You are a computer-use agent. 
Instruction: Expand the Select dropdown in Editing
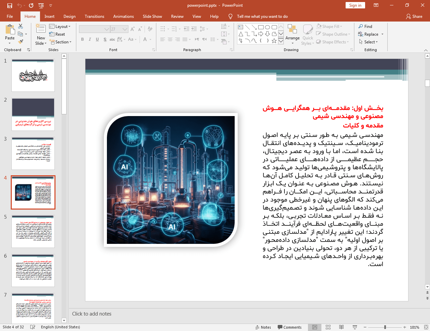coord(368,42)
